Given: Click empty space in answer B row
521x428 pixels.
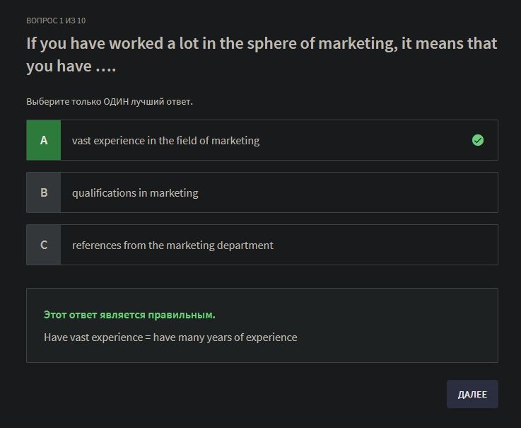Looking at the screenshot, I should click(353, 192).
